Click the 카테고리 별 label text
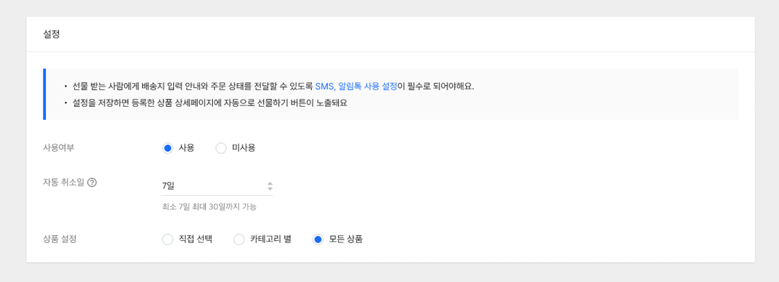779x282 pixels. [x=270, y=239]
